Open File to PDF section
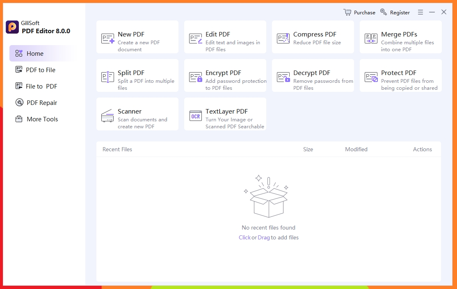 click(41, 86)
